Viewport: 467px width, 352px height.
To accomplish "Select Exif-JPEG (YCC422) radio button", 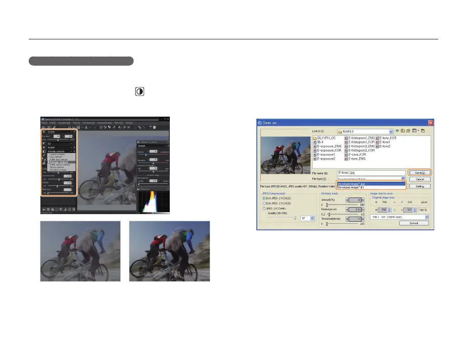I will click(x=264, y=198).
